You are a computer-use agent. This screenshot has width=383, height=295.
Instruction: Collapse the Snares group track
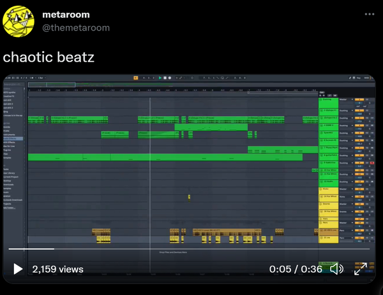tap(321, 204)
